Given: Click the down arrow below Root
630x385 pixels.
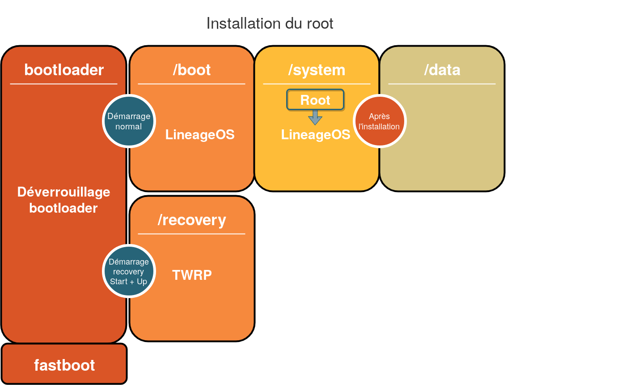Looking at the screenshot, I should tap(315, 118).
